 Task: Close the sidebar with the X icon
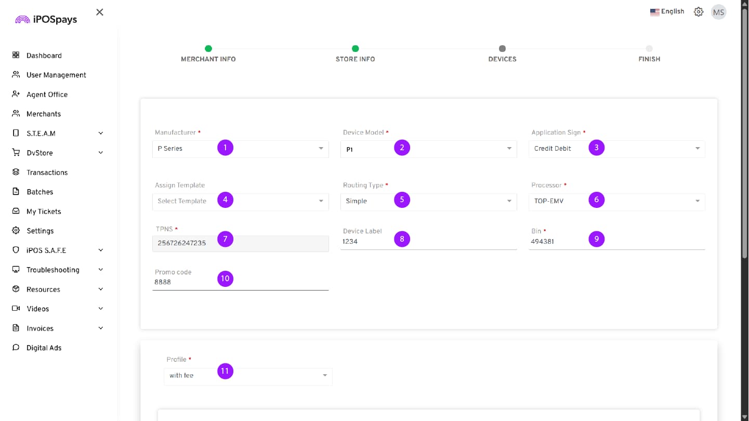pos(100,12)
